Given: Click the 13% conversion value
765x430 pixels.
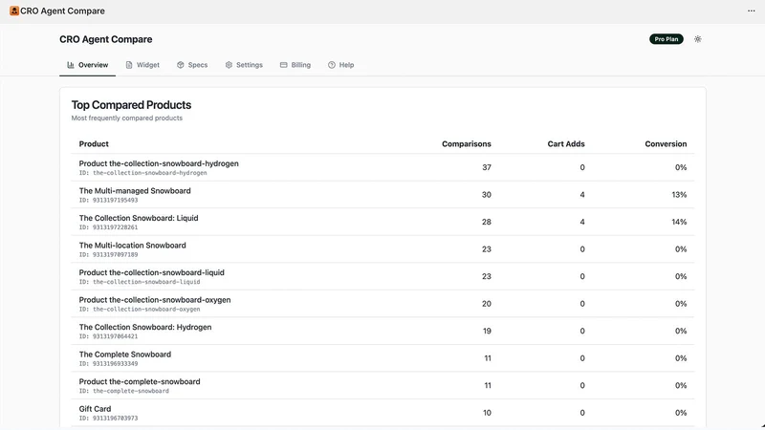Looking at the screenshot, I should (x=679, y=195).
